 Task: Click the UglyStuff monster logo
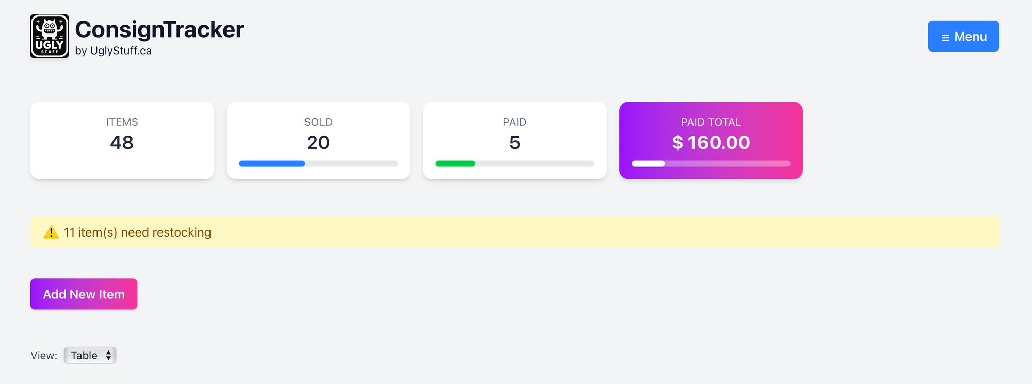tap(50, 36)
